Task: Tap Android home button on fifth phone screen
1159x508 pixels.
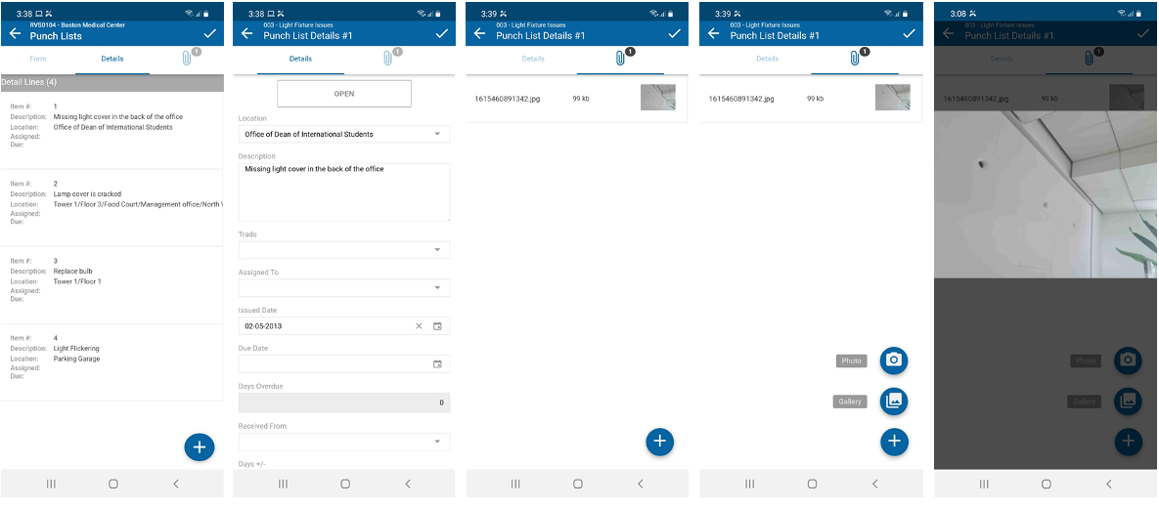Action: pos(1046,484)
